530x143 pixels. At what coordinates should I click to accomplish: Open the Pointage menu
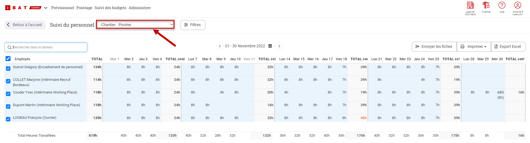[x=84, y=8]
